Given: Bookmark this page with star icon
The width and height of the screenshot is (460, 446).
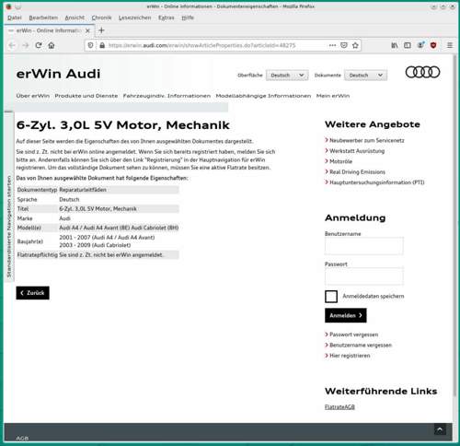Looking at the screenshot, I should point(355,45).
